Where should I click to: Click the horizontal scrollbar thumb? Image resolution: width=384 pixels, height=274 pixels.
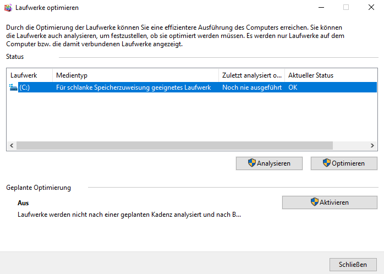tap(174, 145)
